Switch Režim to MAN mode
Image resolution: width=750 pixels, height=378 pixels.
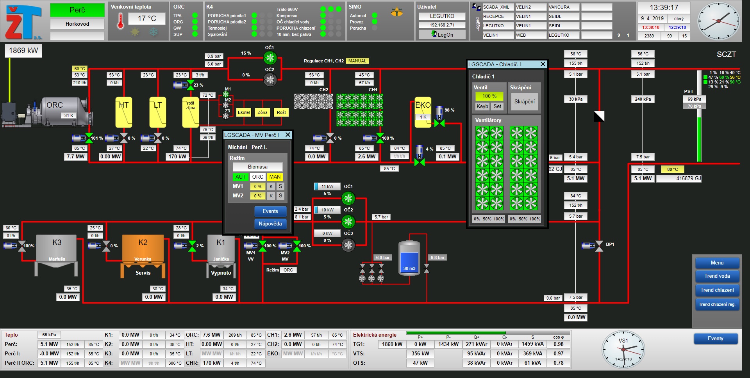point(275,177)
